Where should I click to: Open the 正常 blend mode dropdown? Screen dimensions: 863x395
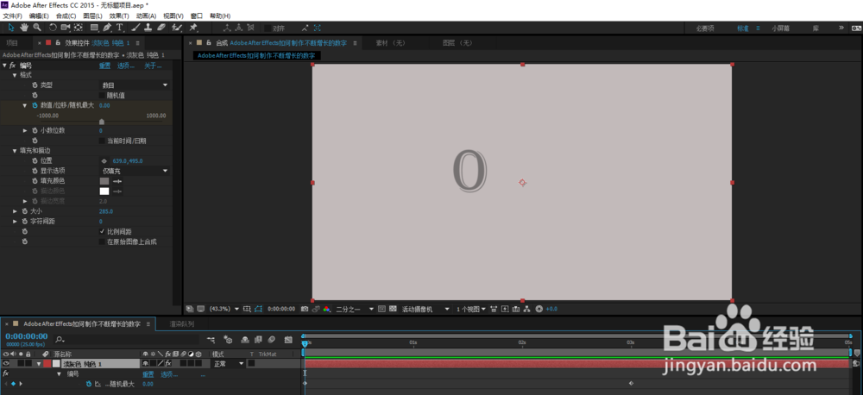(x=229, y=364)
